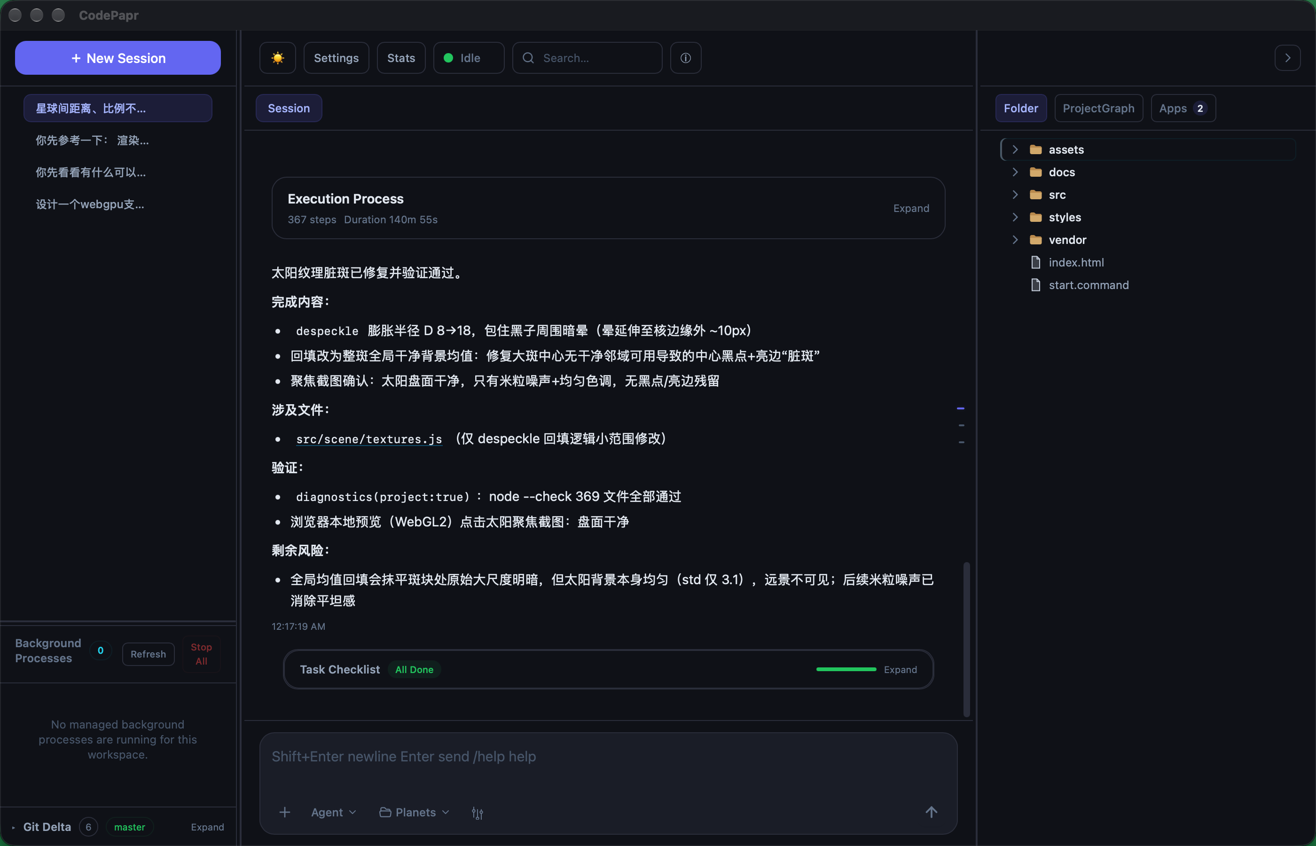
Task: Expand the Execution Process card
Action: (x=911, y=208)
